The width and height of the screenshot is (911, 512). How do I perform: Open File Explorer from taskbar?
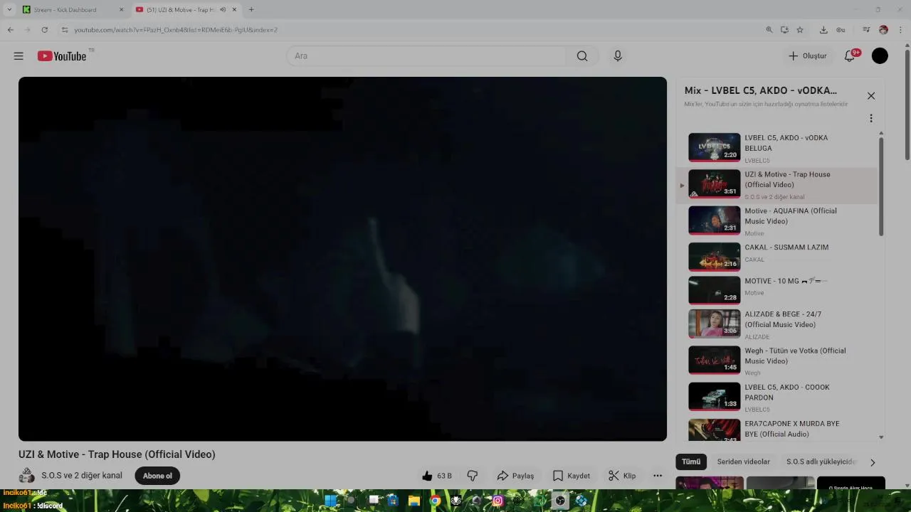point(414,501)
